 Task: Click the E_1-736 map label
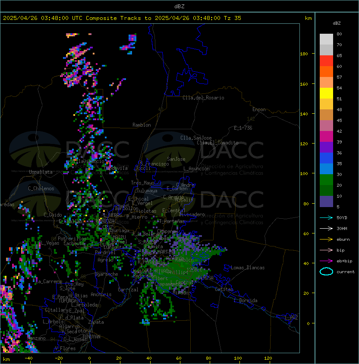[243, 128]
